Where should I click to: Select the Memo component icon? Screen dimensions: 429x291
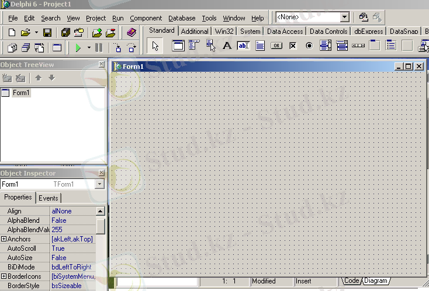point(260,45)
